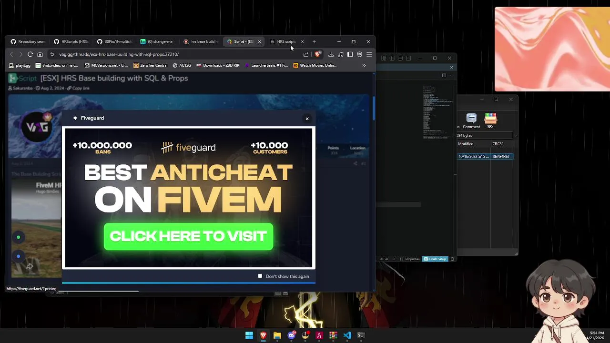Image resolution: width=610 pixels, height=343 pixels.
Task: Sort by the Modified column in WinRAR
Action: (x=474, y=144)
